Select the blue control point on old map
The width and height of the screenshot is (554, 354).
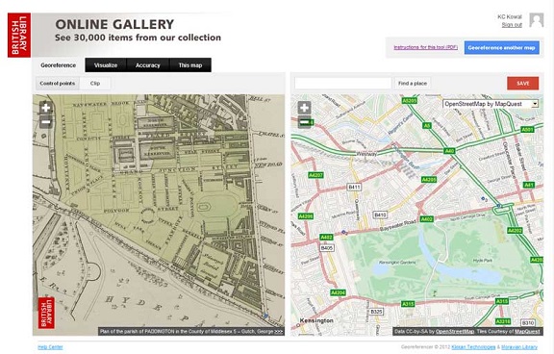click(265, 316)
